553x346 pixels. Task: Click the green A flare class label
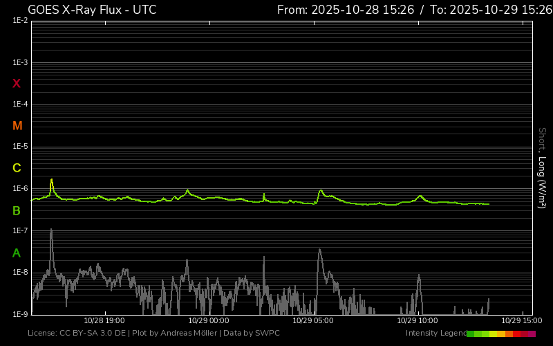tap(17, 253)
